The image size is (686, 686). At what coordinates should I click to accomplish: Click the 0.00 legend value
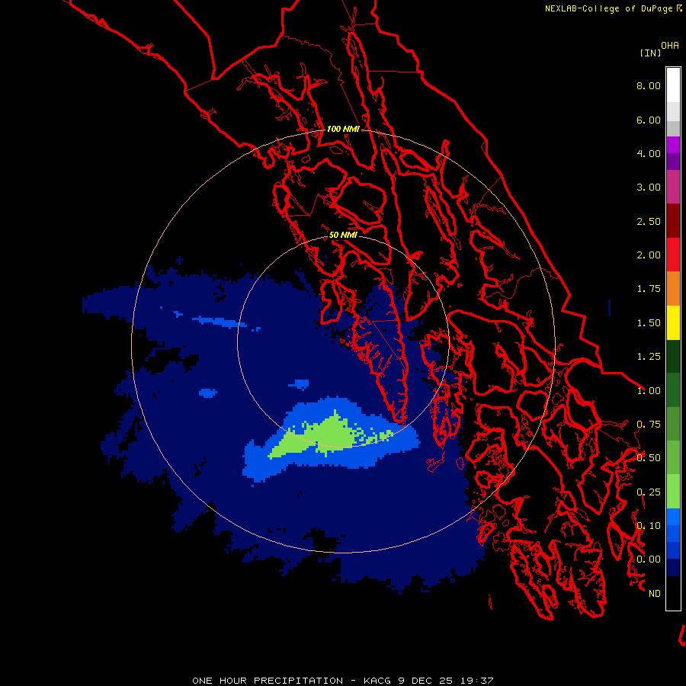pos(649,559)
